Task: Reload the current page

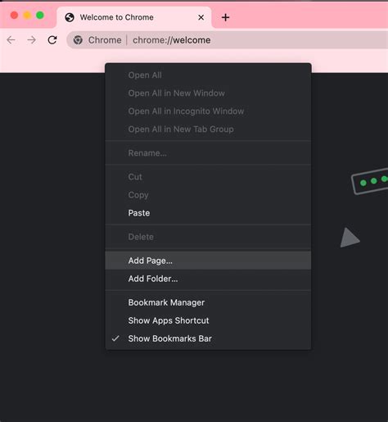Action: (52, 40)
